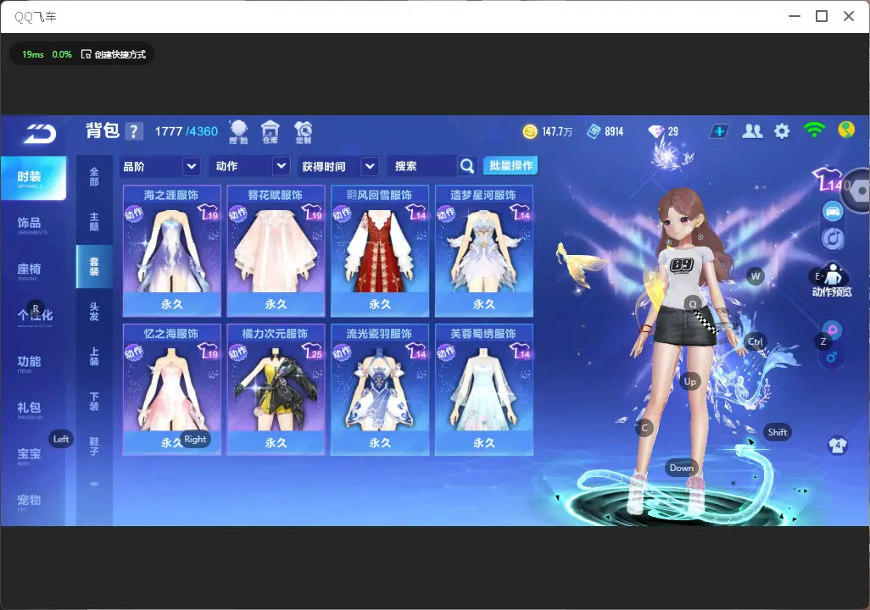
Task: Click the L25 level badge on 橘力次元服饰
Action: [x=312, y=351]
